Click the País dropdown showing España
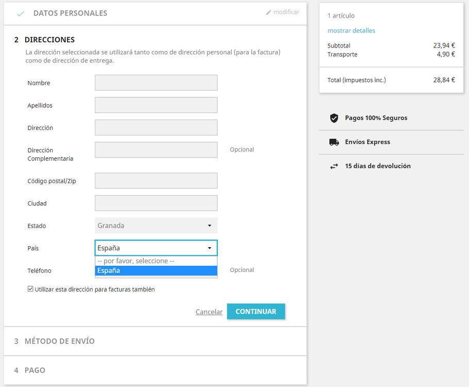Viewport: 469px width, 387px height. pos(156,248)
